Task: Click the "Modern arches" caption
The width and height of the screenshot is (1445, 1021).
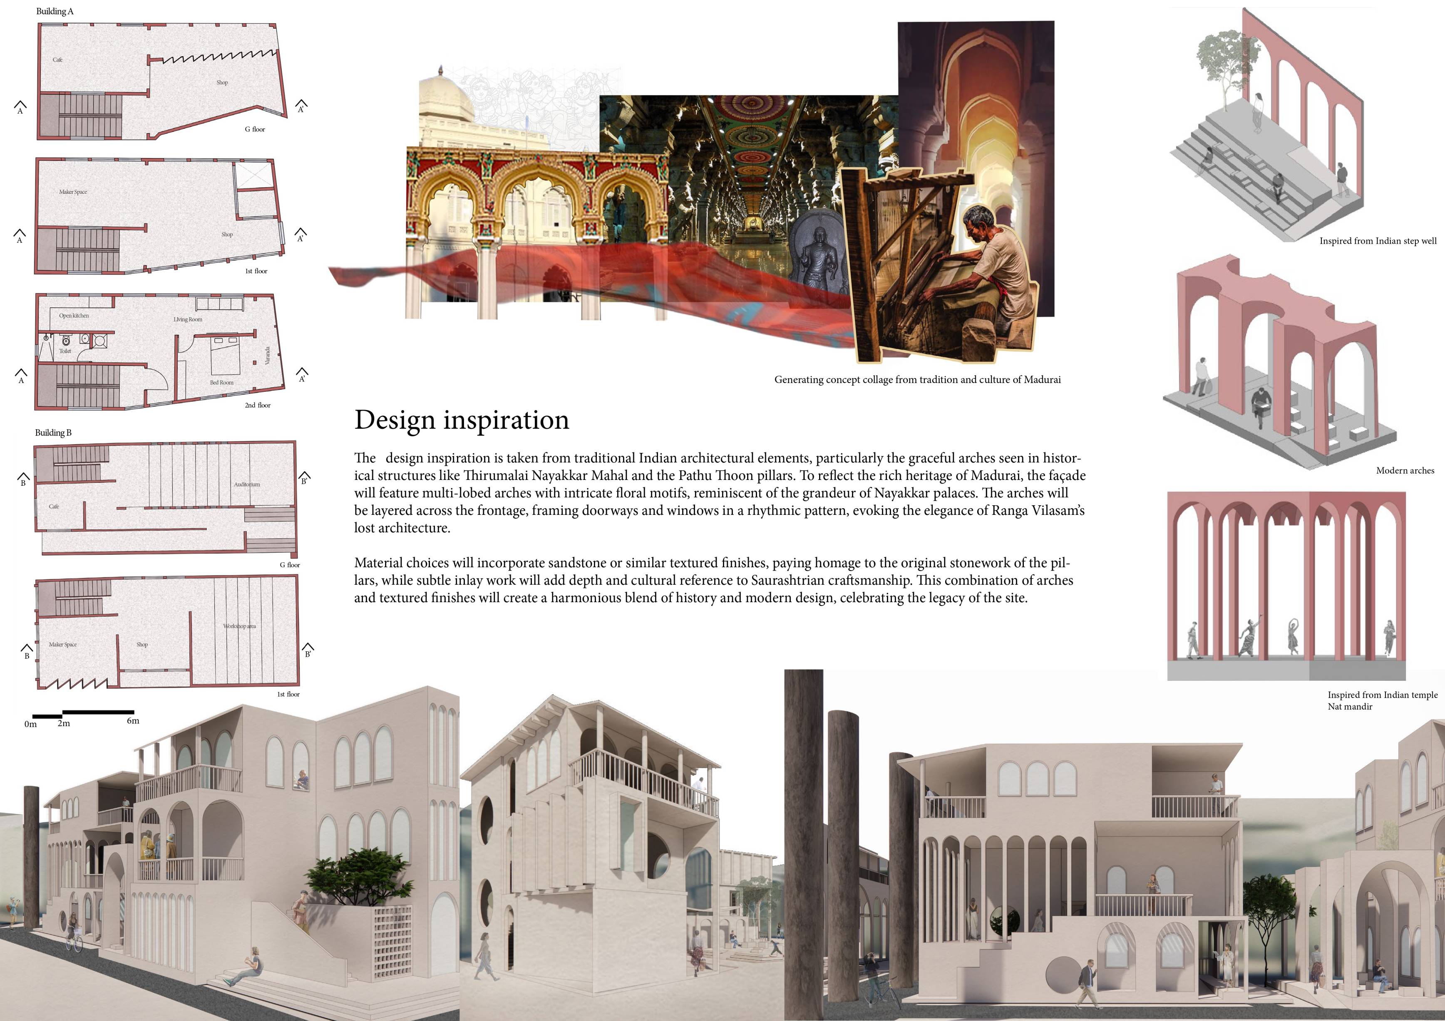Action: pyautogui.click(x=1405, y=470)
